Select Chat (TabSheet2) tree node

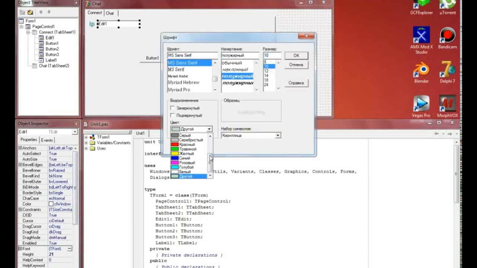pyautogui.click(x=54, y=66)
